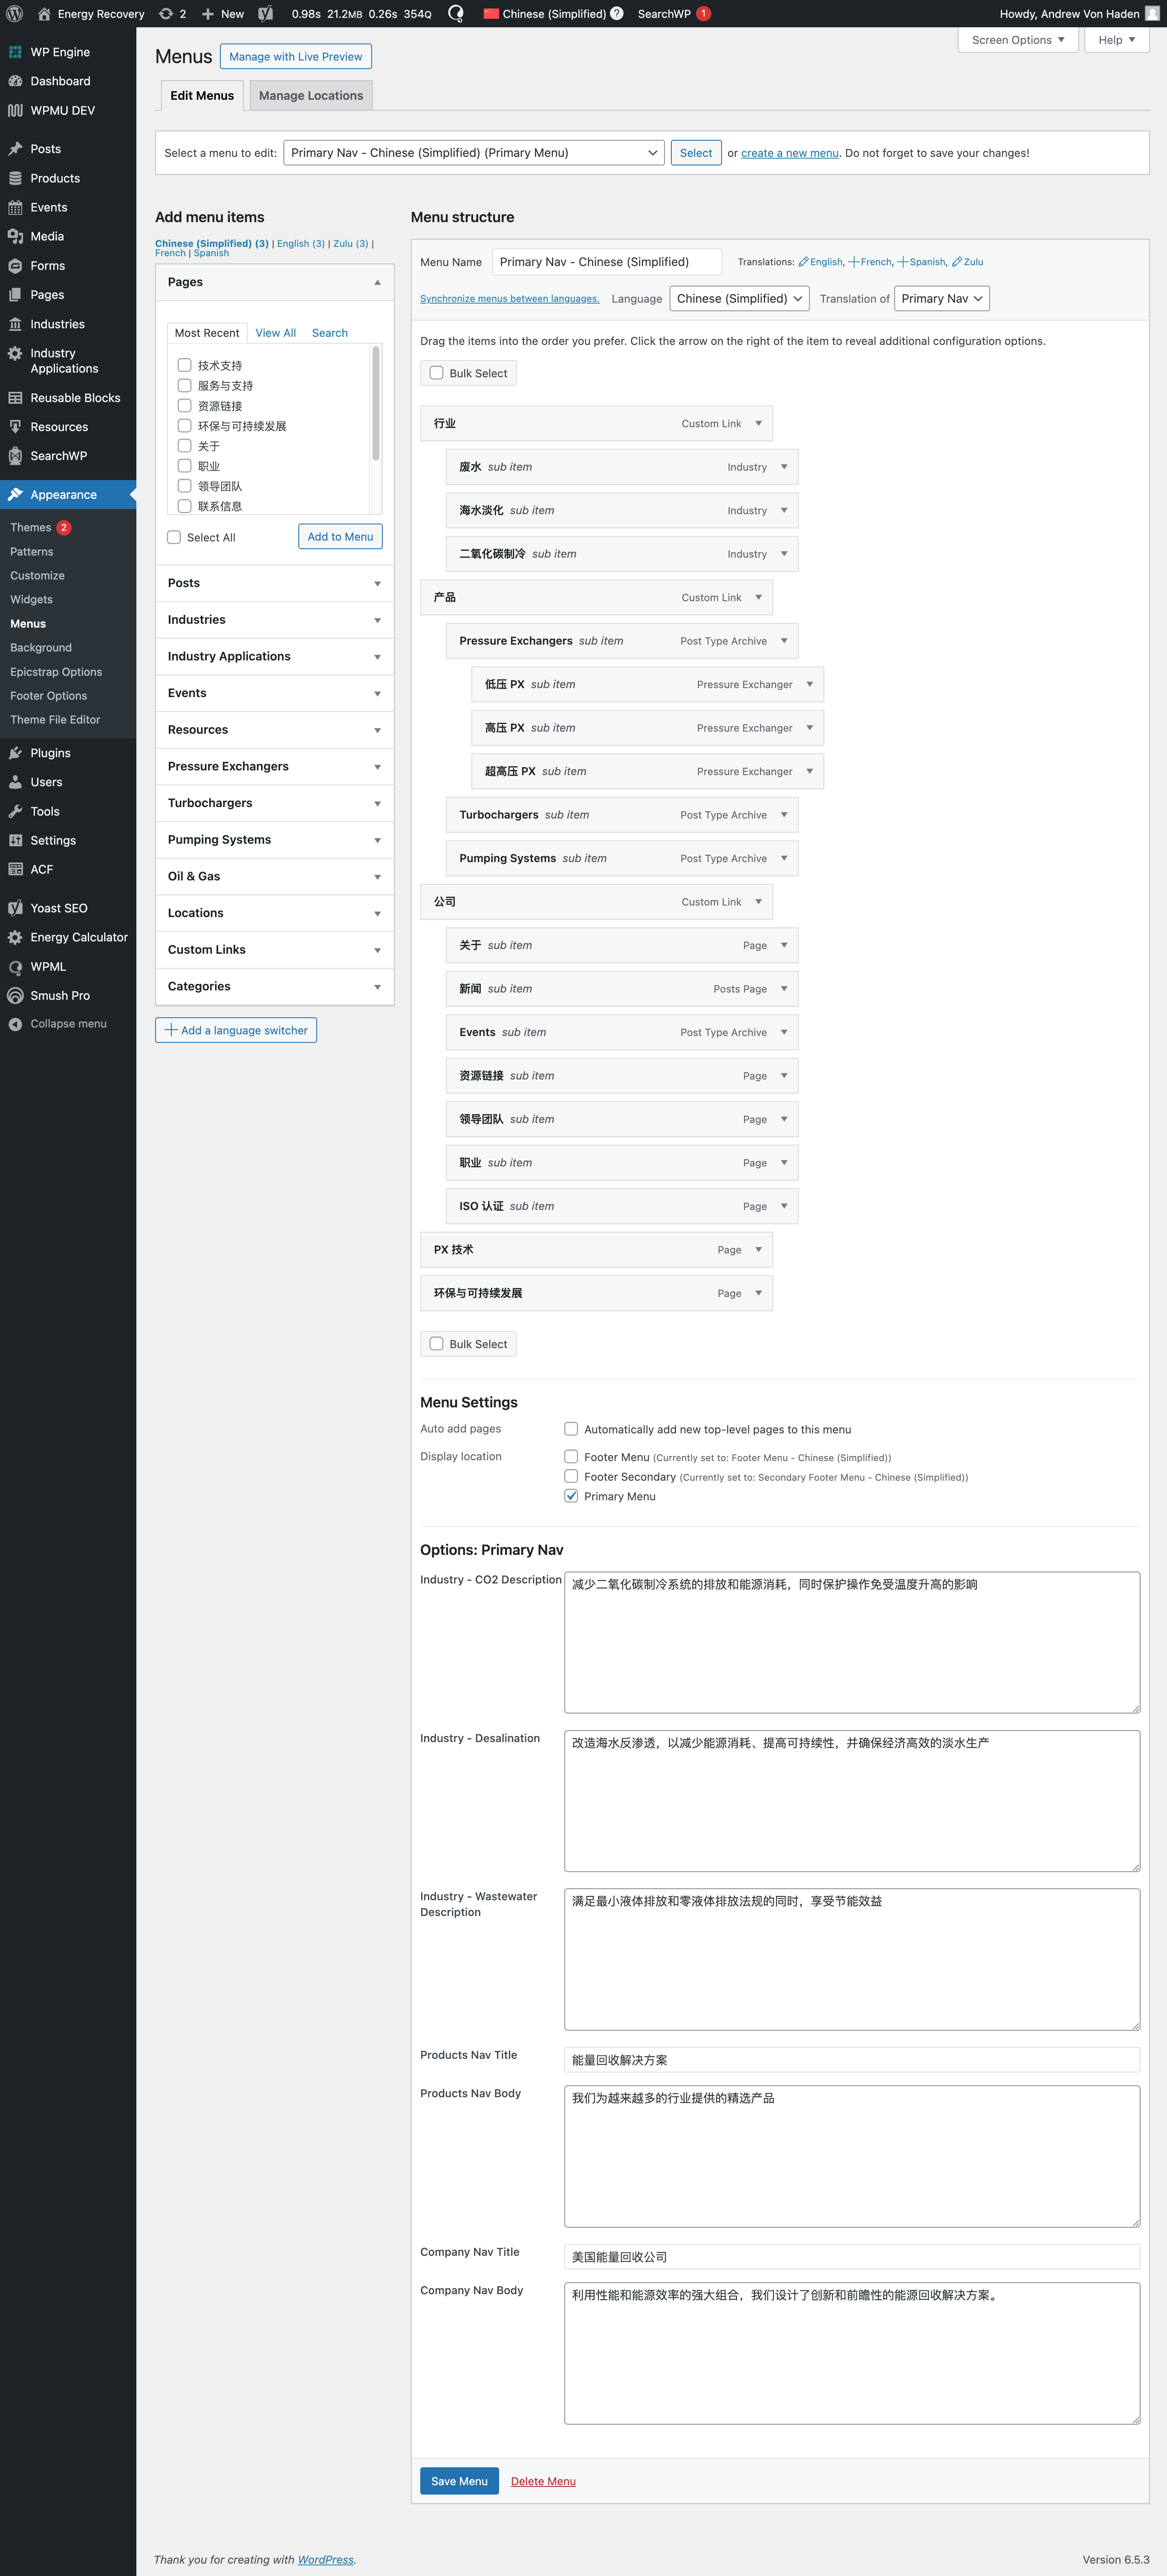The width and height of the screenshot is (1167, 2576).
Task: Open the Yoast SEO icon in admin bar
Action: (x=265, y=14)
